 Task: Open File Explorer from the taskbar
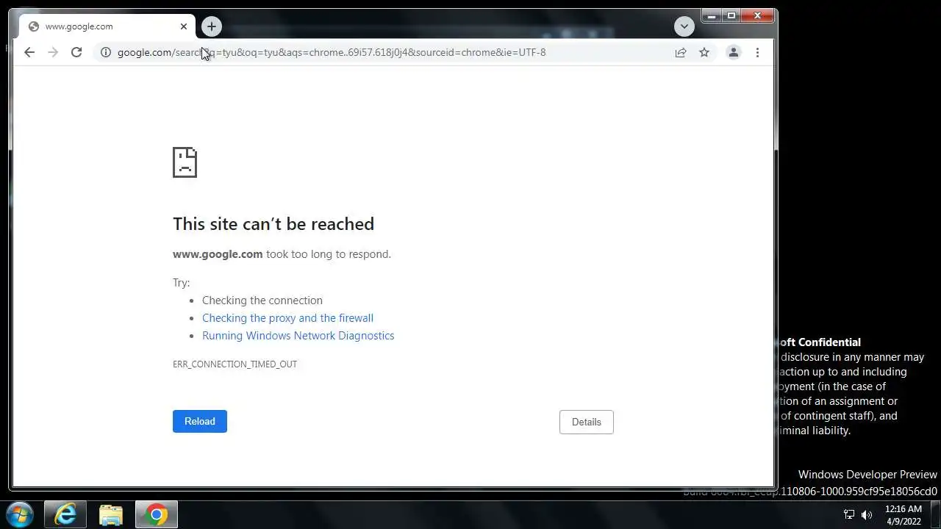tap(111, 514)
